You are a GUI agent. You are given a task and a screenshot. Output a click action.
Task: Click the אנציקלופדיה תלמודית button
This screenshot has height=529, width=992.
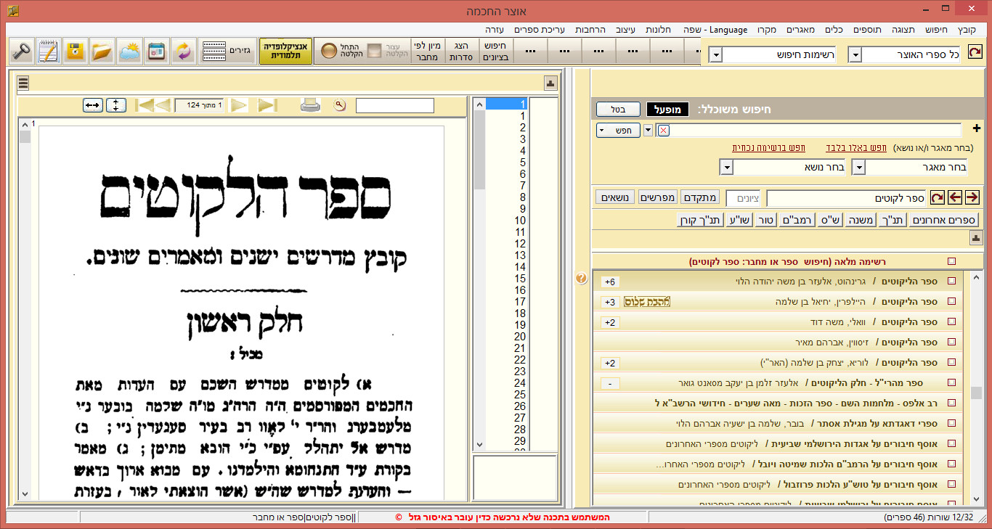[x=285, y=51]
